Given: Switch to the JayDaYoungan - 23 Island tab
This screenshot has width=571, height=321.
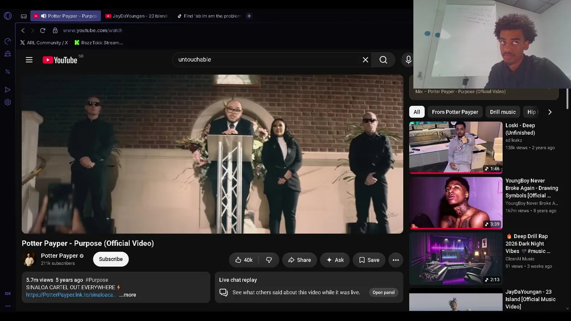Looking at the screenshot, I should click(x=137, y=16).
